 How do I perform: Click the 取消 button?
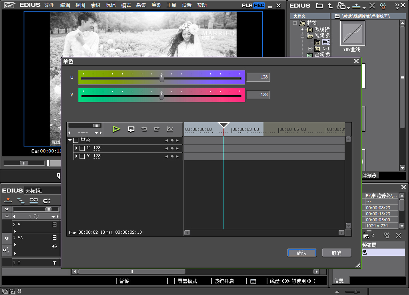336,253
